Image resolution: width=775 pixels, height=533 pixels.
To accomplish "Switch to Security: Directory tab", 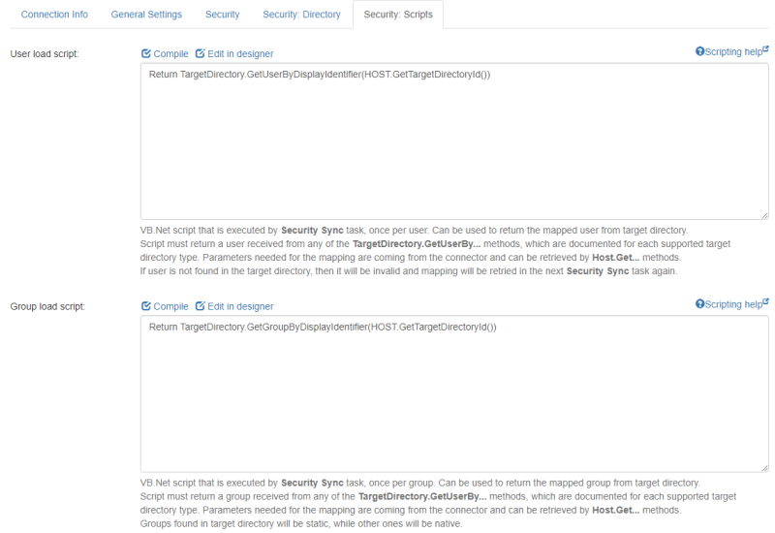I will coord(301,15).
